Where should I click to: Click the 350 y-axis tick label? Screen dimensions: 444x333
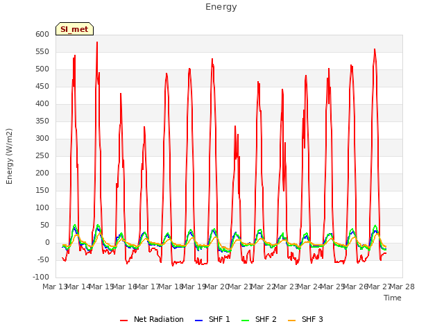pos(42,121)
